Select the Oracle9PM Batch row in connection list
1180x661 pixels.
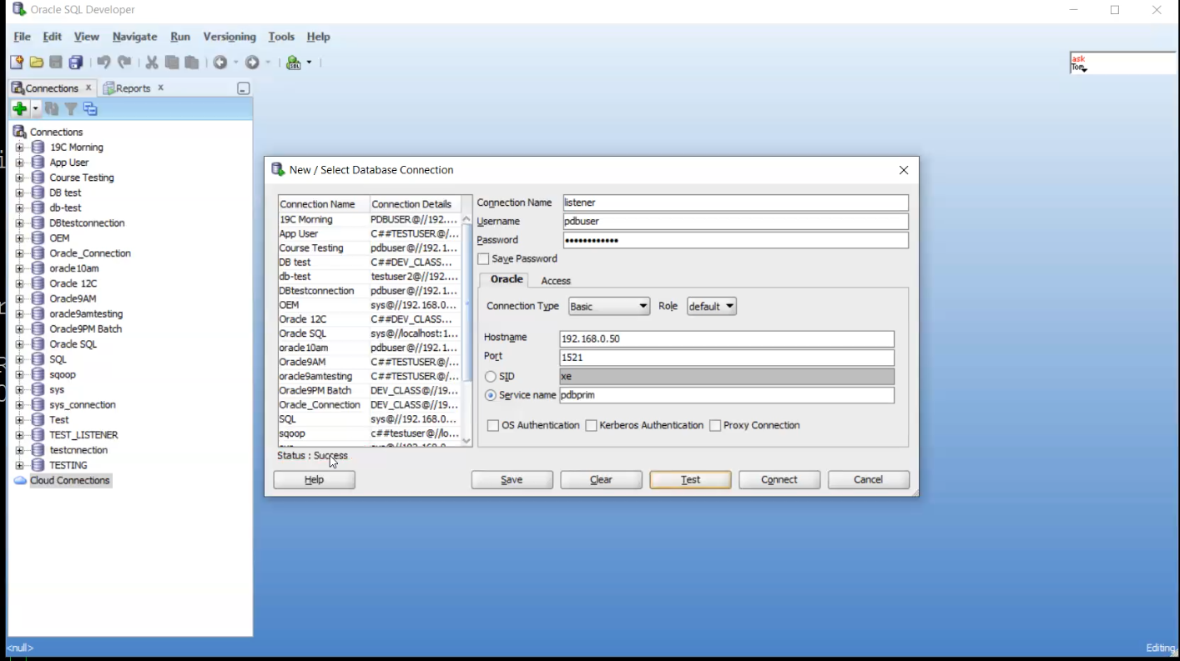click(369, 391)
